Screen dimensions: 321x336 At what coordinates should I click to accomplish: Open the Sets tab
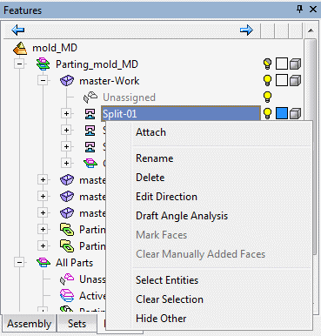pos(77,324)
